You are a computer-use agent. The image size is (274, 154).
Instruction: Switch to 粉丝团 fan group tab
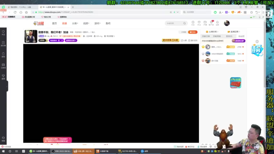point(241,36)
